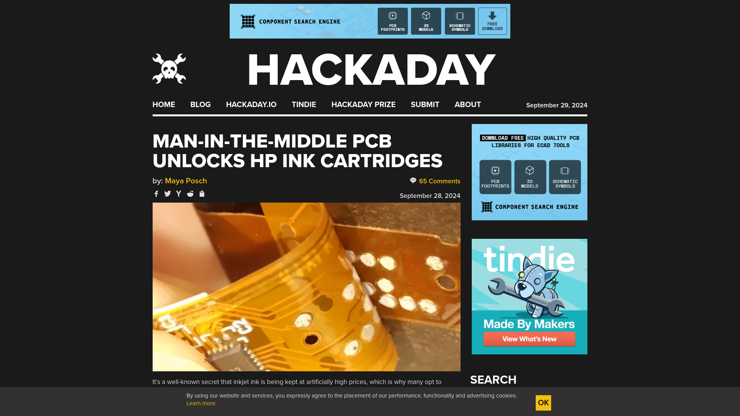Click the 'Learn more' cookie policy link
The height and width of the screenshot is (416, 740).
tap(201, 403)
